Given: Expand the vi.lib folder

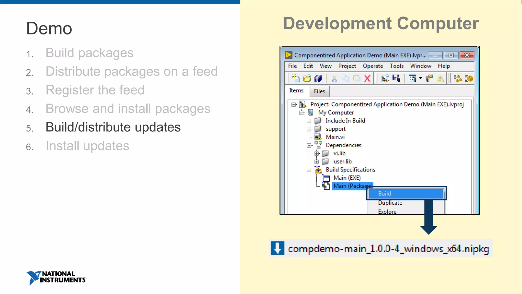Looking at the screenshot, I should point(317,154).
